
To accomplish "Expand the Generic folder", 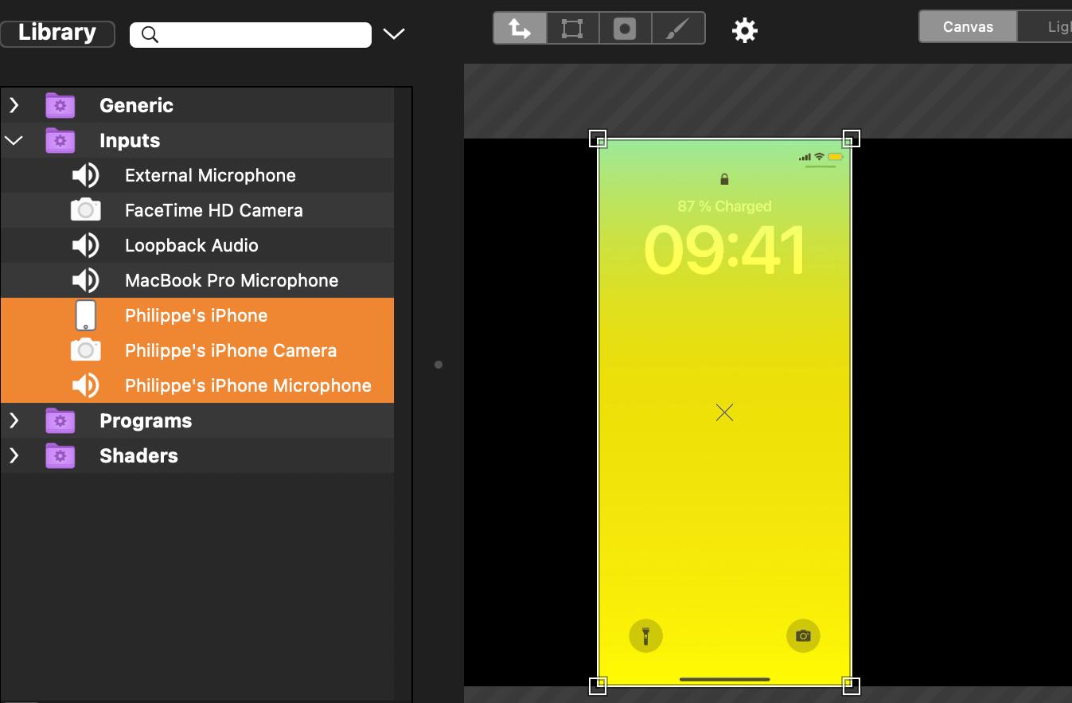I will 14,105.
